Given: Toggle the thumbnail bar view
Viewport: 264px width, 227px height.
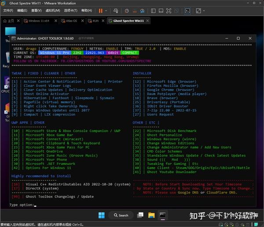Looking at the screenshot, I should point(161,11).
